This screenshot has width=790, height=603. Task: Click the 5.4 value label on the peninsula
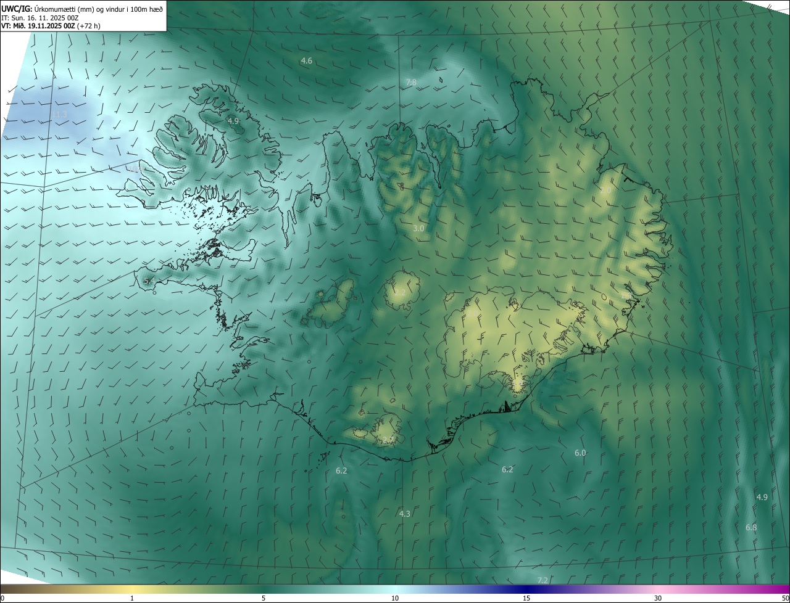pos(149,281)
